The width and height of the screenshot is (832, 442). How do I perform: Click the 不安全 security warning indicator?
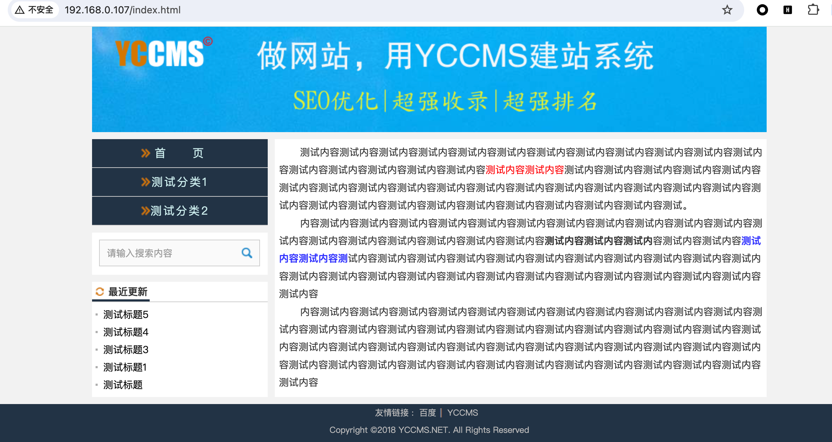point(34,10)
